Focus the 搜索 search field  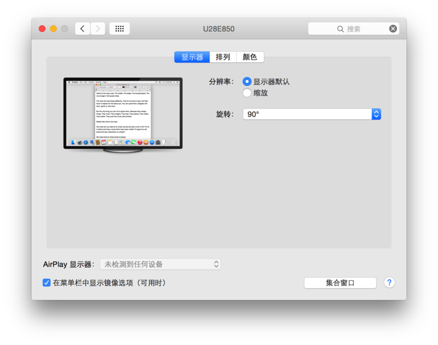click(353, 29)
